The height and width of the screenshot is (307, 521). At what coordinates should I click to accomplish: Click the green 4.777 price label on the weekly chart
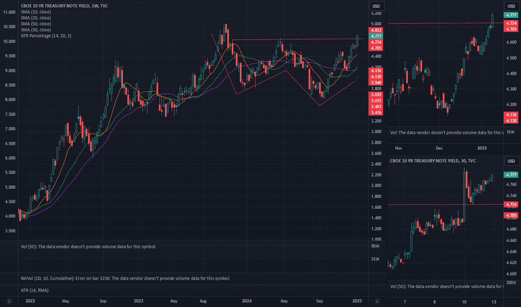(376, 36)
